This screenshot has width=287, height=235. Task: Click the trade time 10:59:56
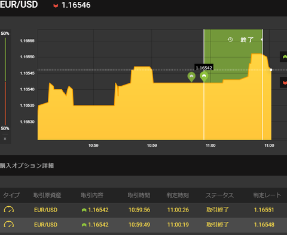click(x=139, y=210)
